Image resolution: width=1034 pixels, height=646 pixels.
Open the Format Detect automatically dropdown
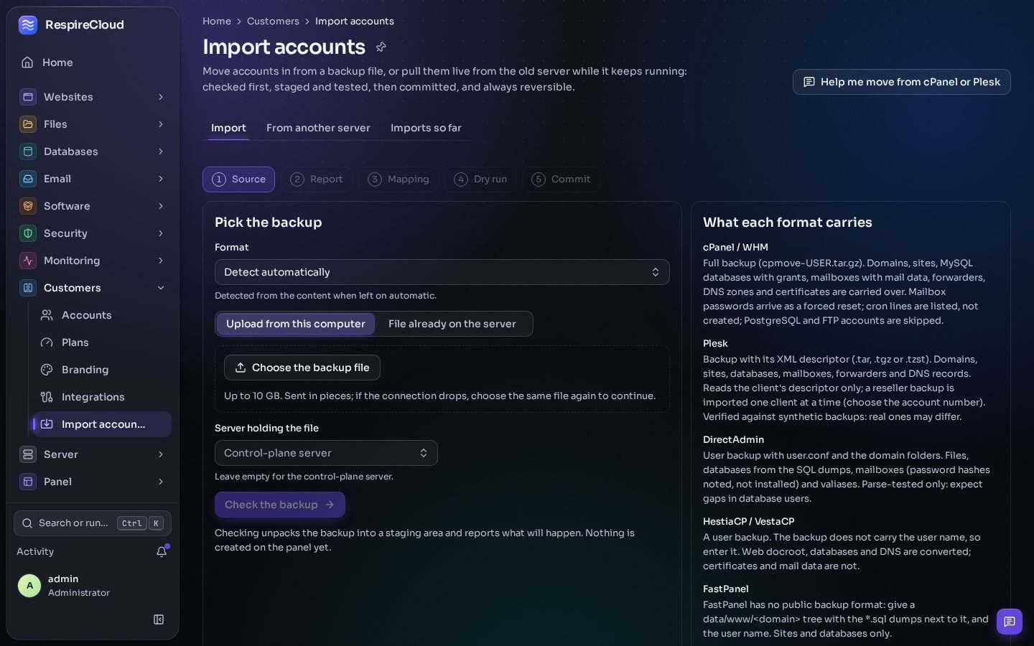442,272
